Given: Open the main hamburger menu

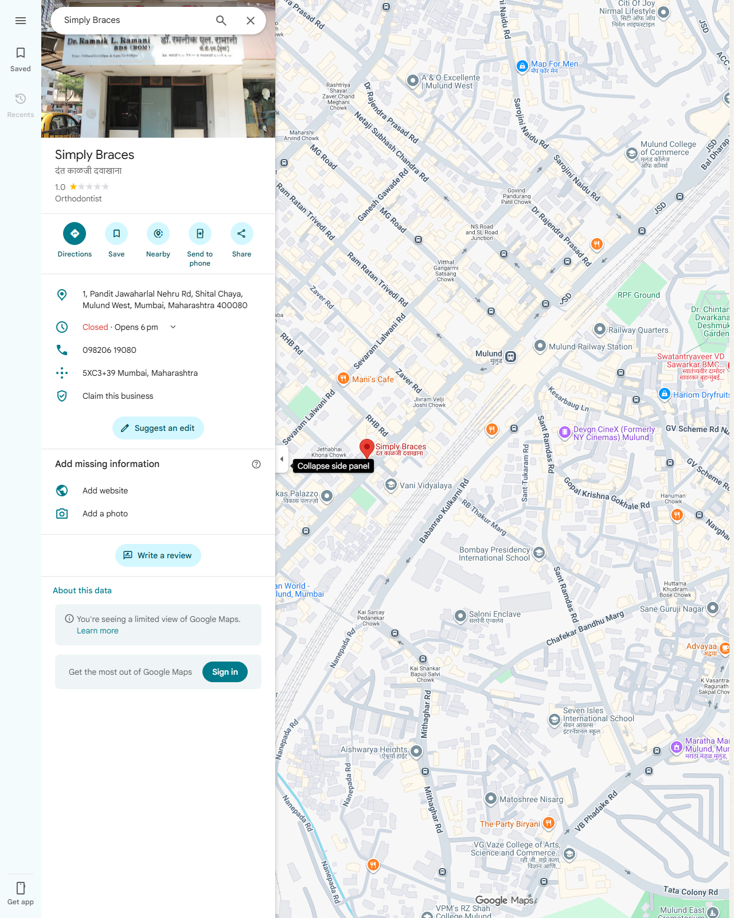Looking at the screenshot, I should tap(21, 21).
